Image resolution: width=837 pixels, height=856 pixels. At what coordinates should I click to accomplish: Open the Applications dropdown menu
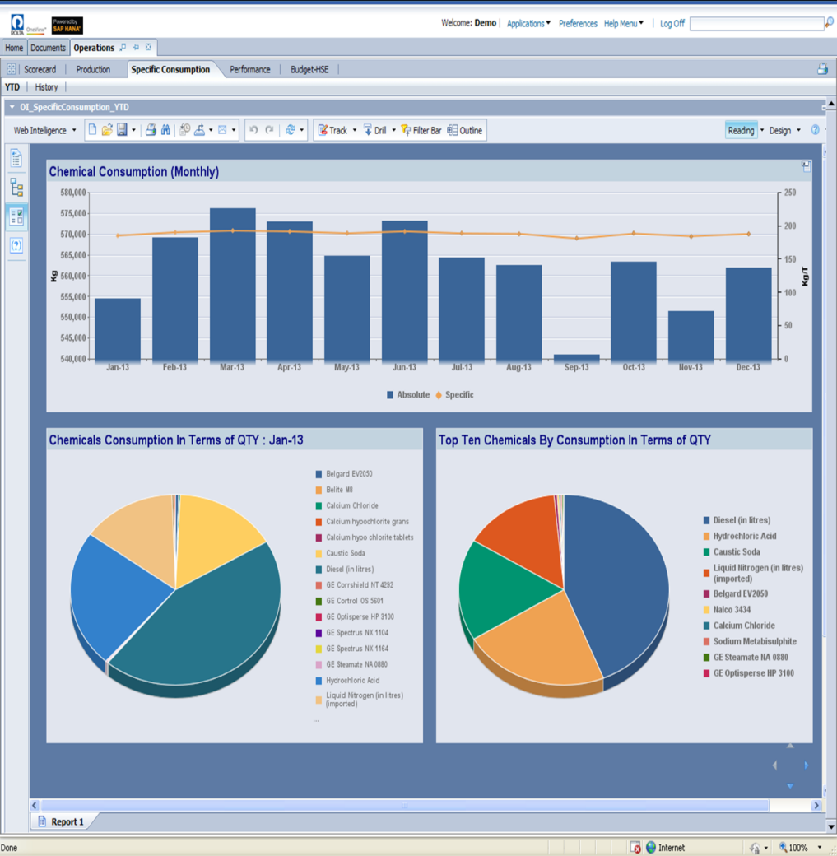pyautogui.click(x=528, y=23)
